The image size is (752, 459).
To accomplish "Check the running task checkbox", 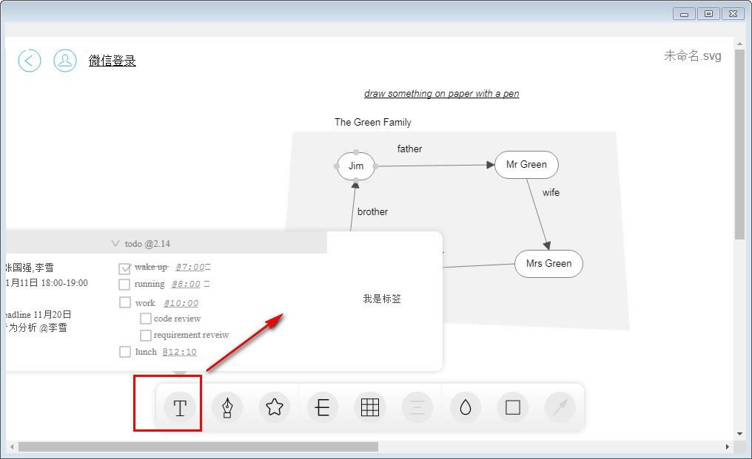I will (124, 285).
